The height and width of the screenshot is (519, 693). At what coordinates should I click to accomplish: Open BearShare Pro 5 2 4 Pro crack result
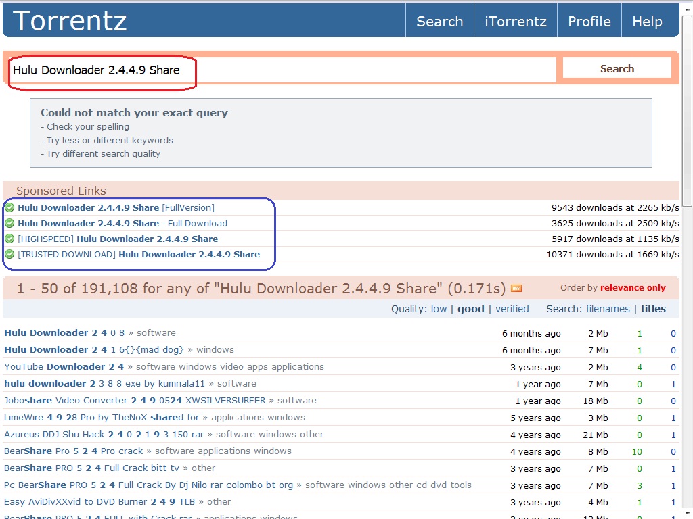point(73,451)
